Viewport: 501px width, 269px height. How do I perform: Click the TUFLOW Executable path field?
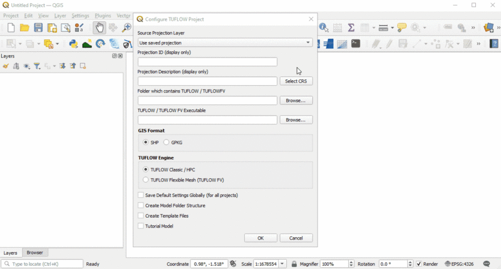point(207,120)
